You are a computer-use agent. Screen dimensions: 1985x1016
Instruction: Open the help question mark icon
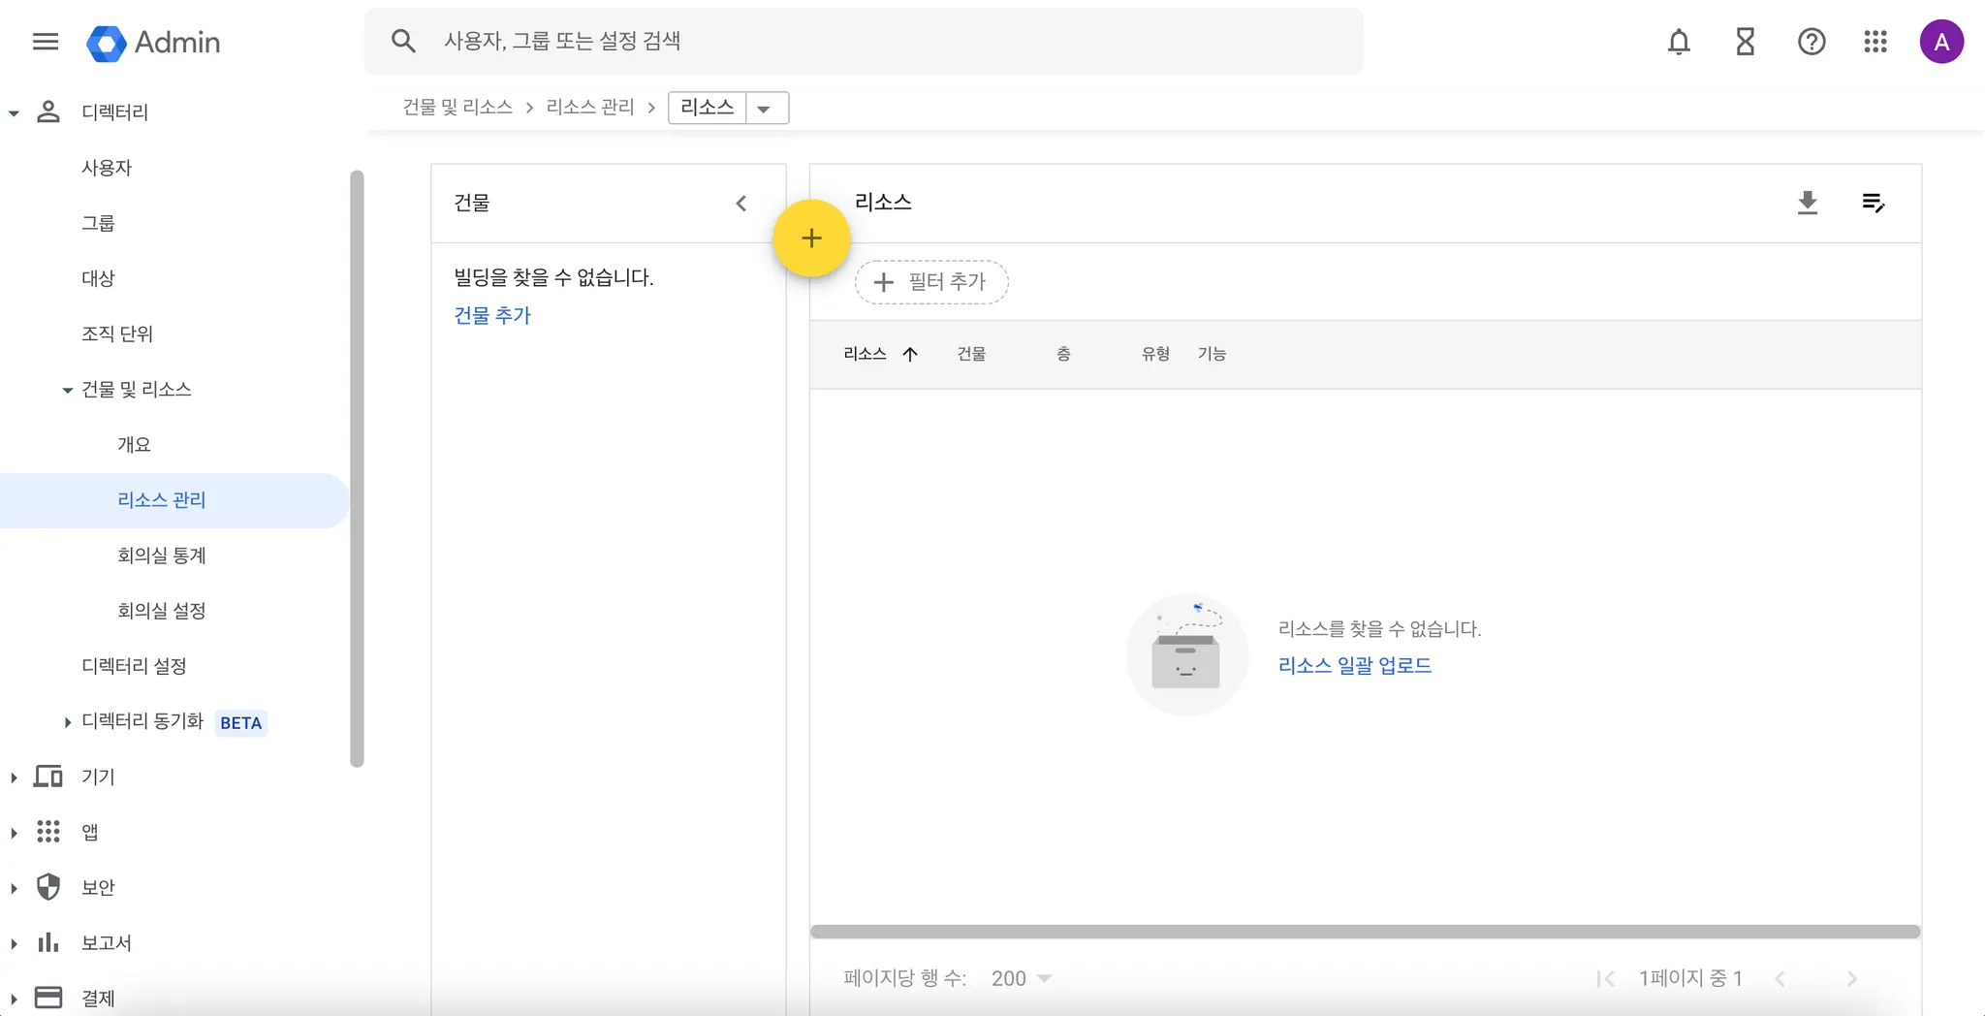1811,42
